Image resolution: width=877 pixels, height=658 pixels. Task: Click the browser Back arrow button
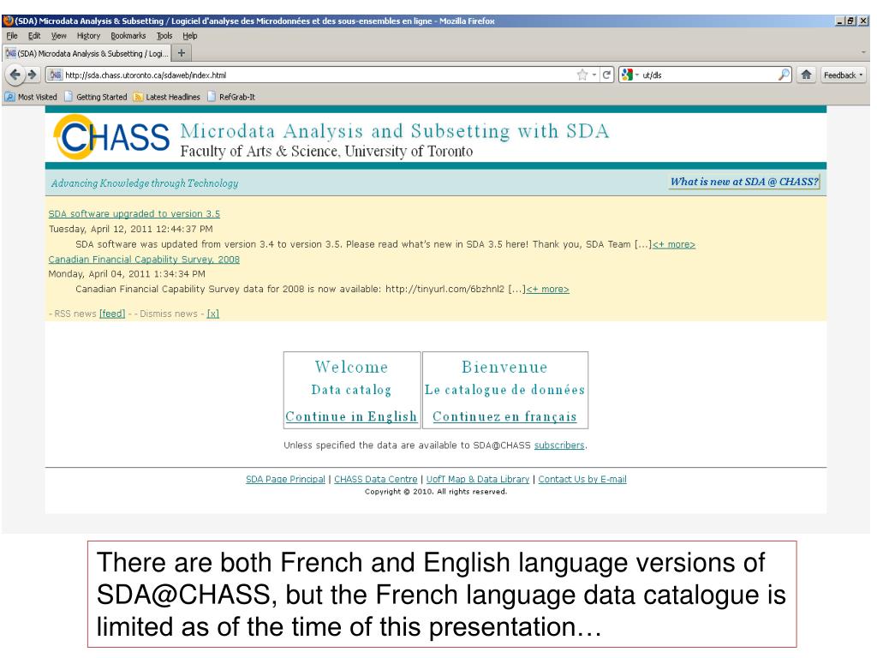15,75
